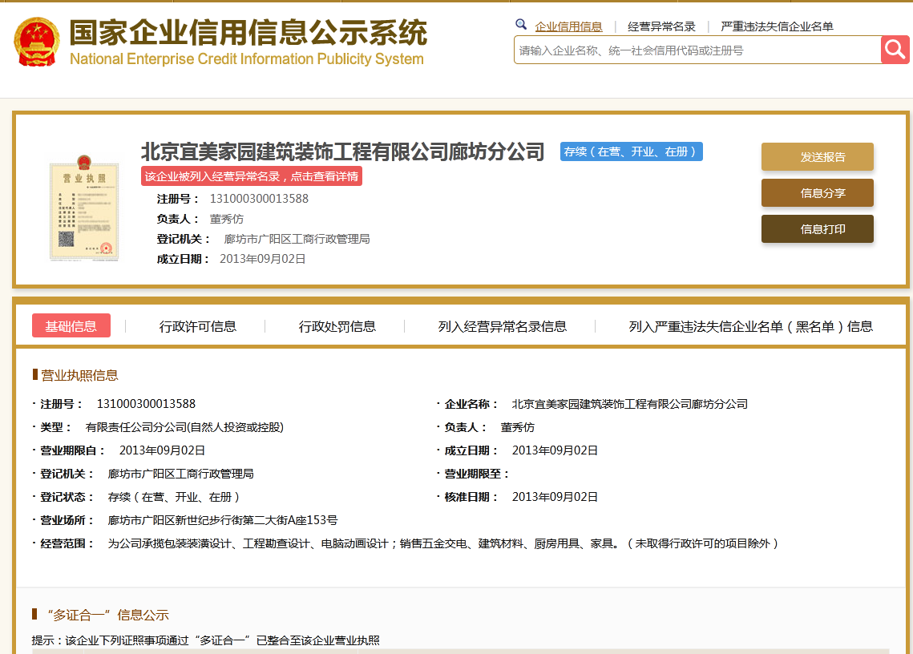
Task: Click the English title National Enterprise Credit Information Publicity System
Action: 247,59
